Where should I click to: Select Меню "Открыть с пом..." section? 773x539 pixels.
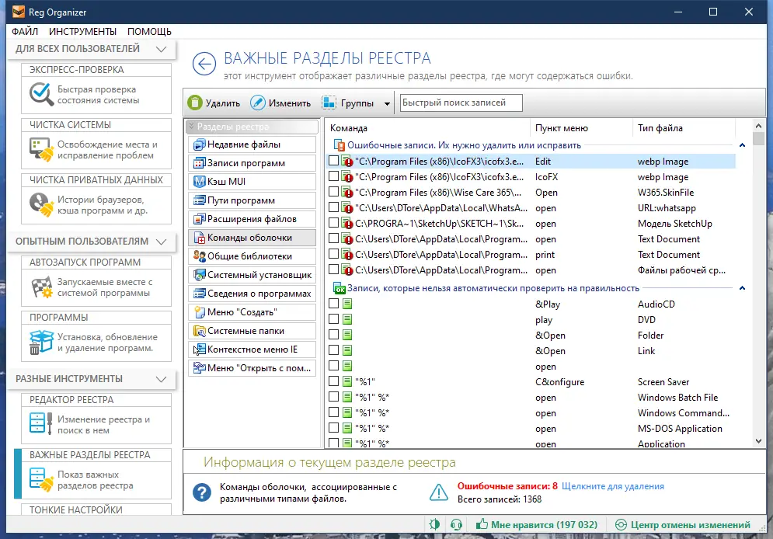252,368
